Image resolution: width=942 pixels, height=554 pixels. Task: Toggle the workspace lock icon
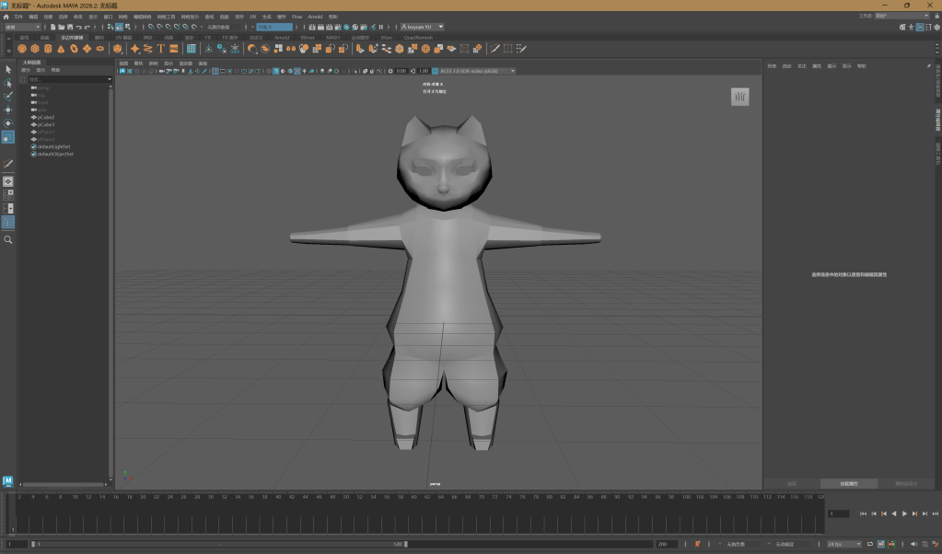click(935, 17)
